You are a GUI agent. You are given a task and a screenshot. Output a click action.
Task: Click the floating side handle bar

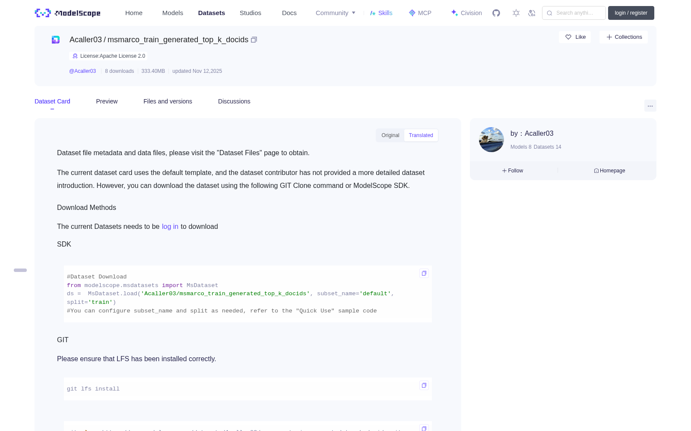(20, 270)
